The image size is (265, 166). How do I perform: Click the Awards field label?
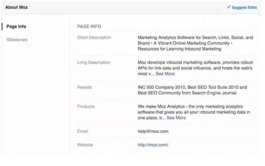pos(84,87)
